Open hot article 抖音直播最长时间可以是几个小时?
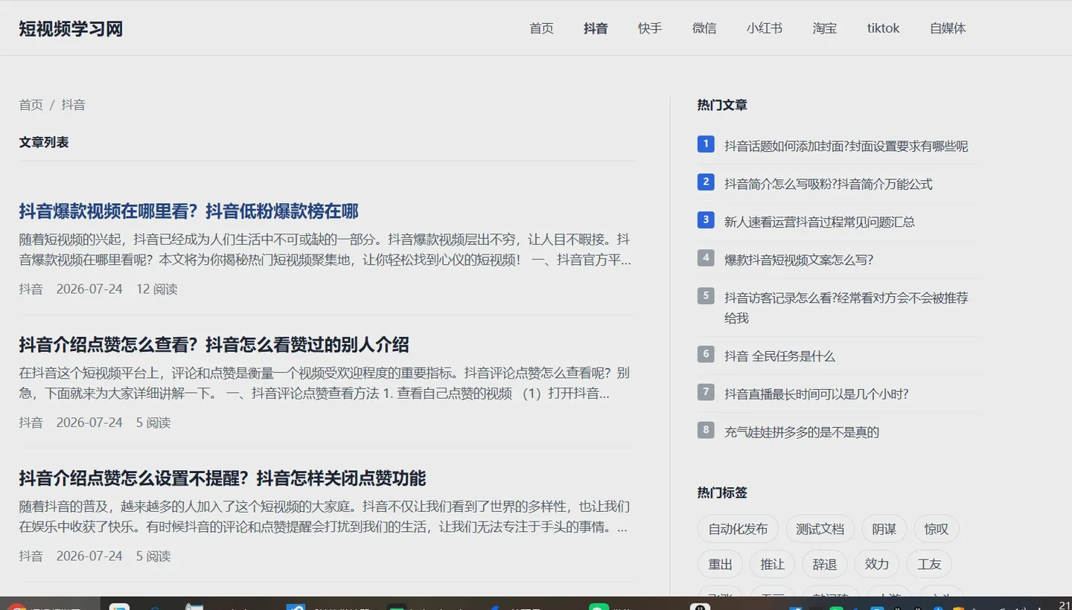The width and height of the screenshot is (1072, 610). tap(817, 394)
